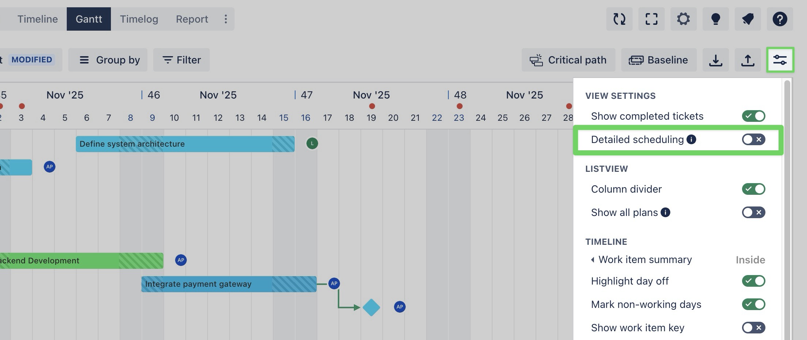This screenshot has width=807, height=340.
Task: Click the announcements megaphone icon
Action: click(748, 19)
